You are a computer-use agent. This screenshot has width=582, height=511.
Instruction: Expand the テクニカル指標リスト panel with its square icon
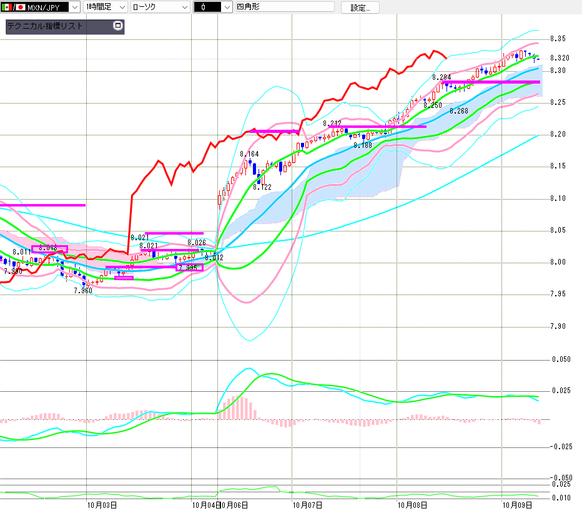[118, 26]
